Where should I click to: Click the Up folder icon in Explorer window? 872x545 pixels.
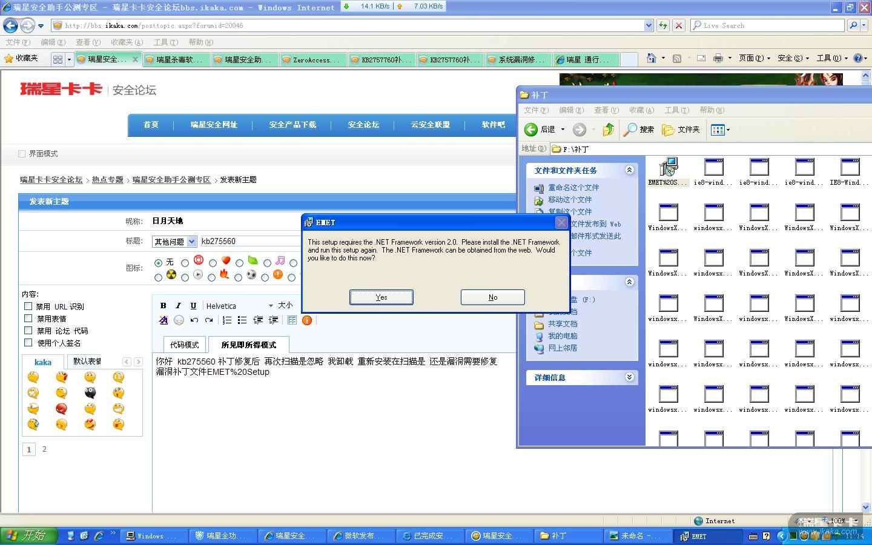tap(609, 130)
